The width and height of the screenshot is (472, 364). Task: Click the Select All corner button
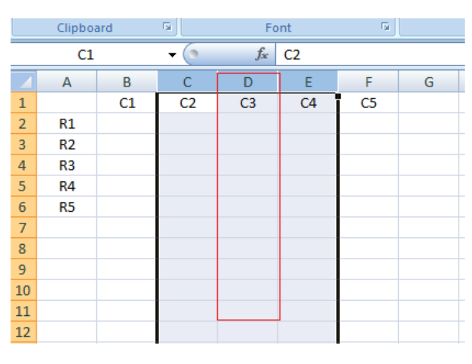(x=18, y=83)
